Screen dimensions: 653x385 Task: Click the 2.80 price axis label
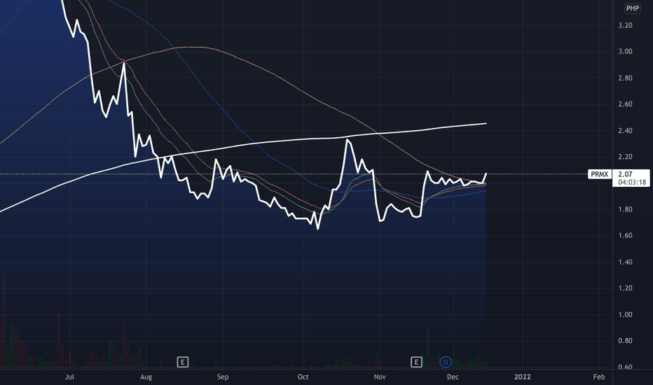[x=625, y=78]
